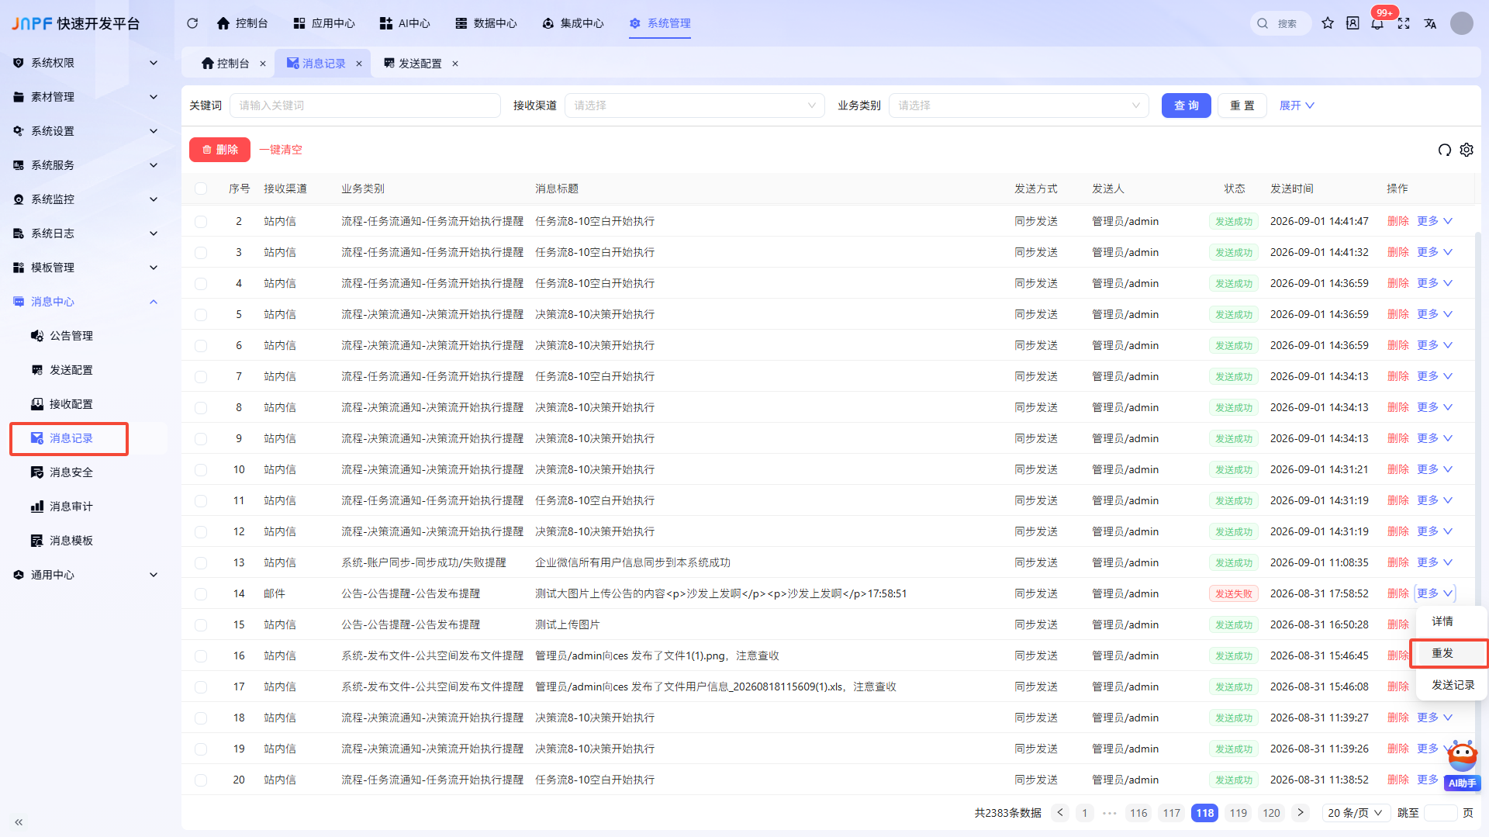Open the 接收渠道 dropdown

pyautogui.click(x=695, y=105)
